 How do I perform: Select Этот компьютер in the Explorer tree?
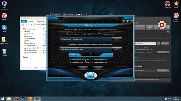point(29,29)
